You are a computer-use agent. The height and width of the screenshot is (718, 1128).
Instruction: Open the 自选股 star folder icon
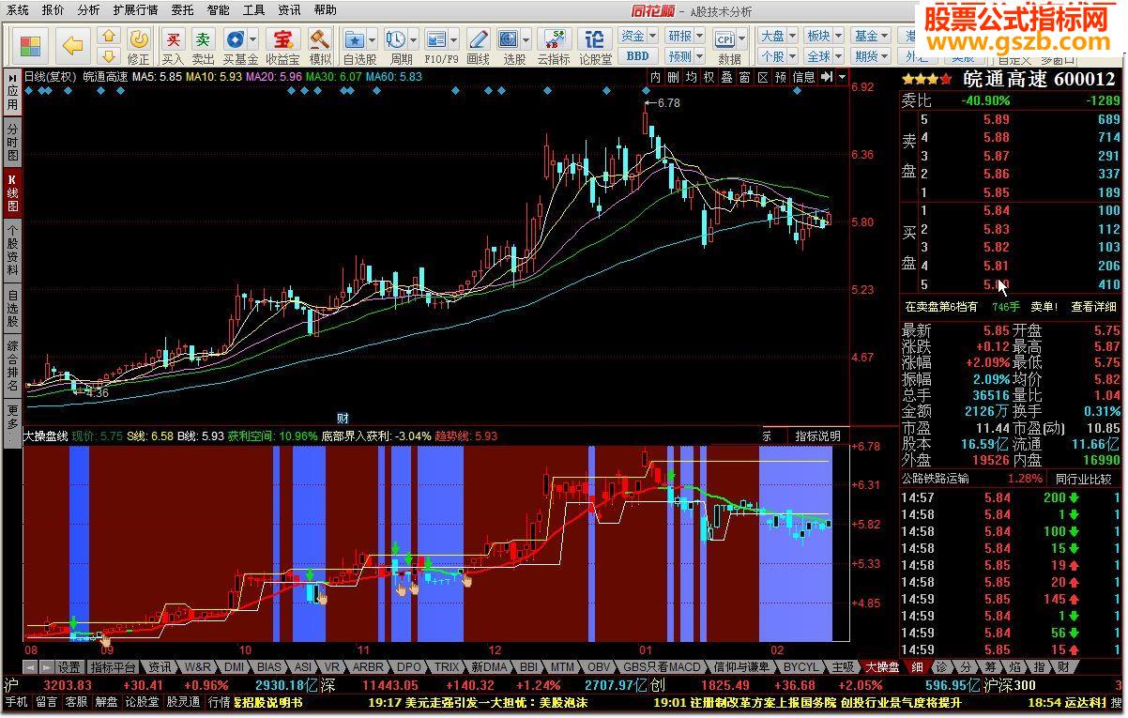point(354,39)
